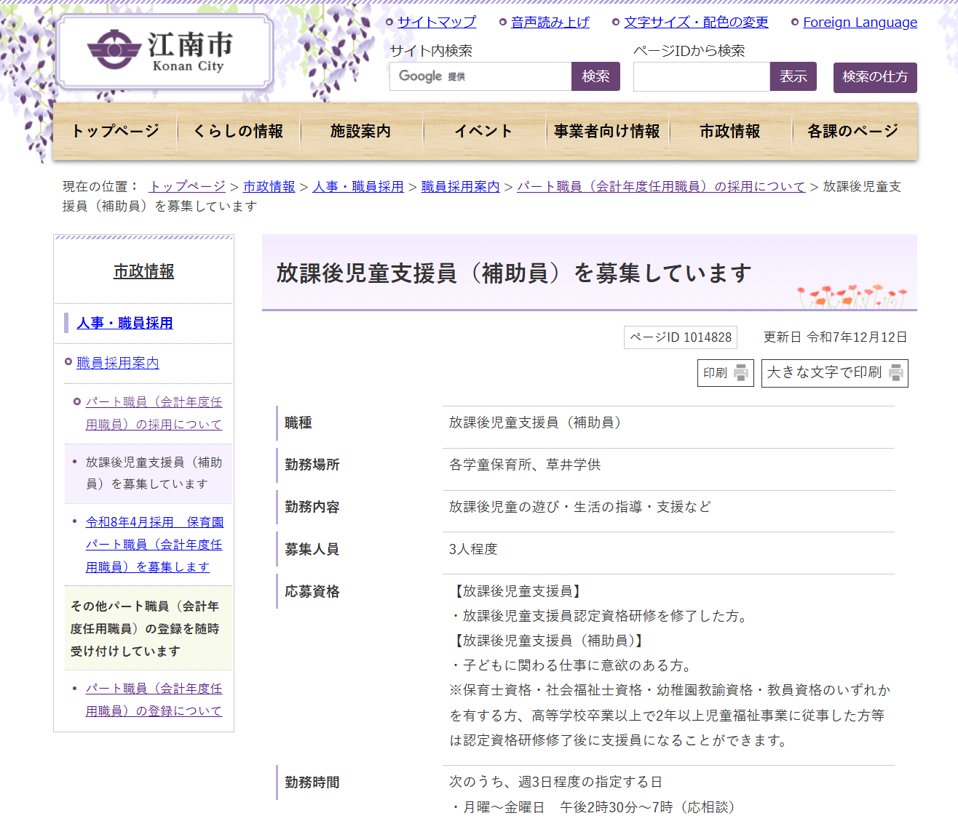958x821 pixels.
Task: Click the printer icon on 印刷 button
Action: click(x=740, y=373)
